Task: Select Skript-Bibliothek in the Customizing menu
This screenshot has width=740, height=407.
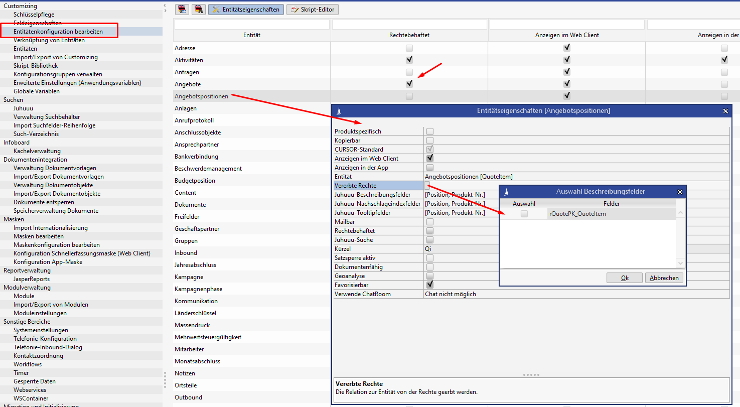Action: 36,66
